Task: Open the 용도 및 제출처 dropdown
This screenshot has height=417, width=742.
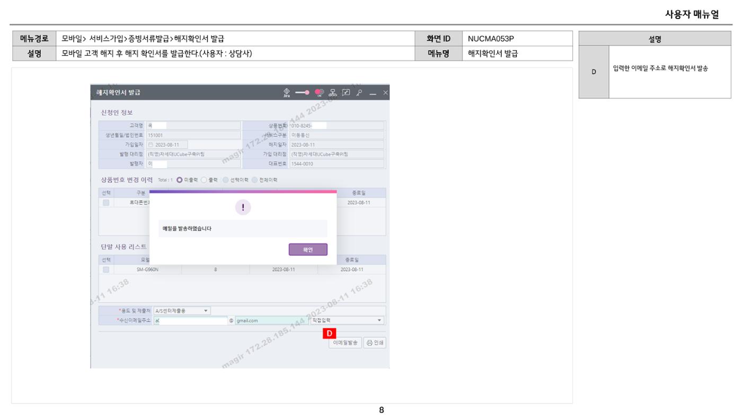Action: tap(182, 311)
